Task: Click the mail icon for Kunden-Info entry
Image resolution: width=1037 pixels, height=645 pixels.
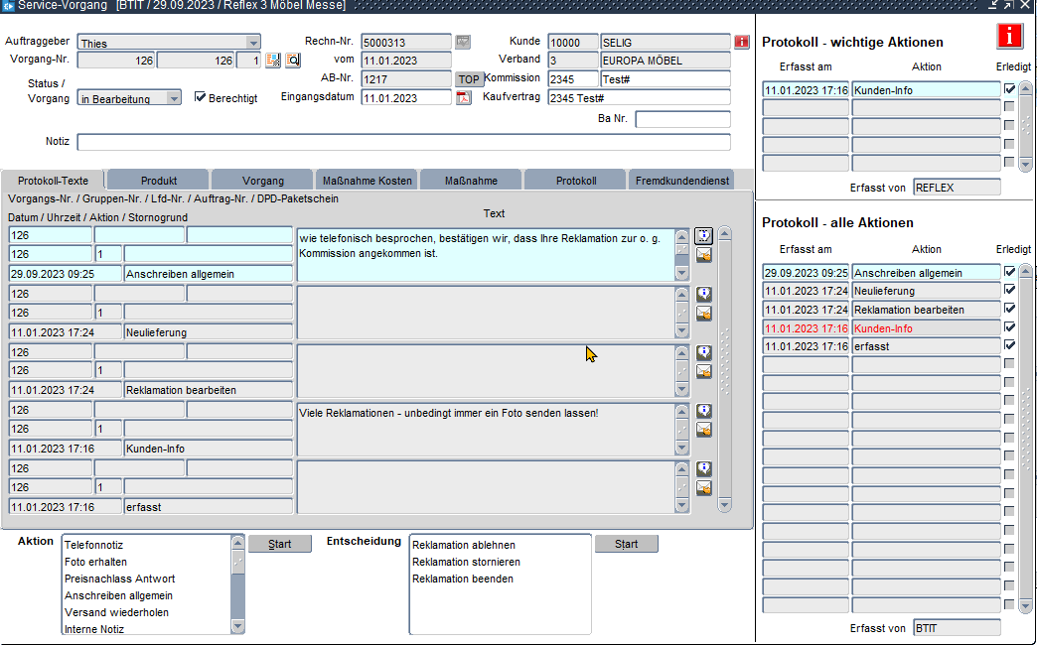Action: [703, 430]
